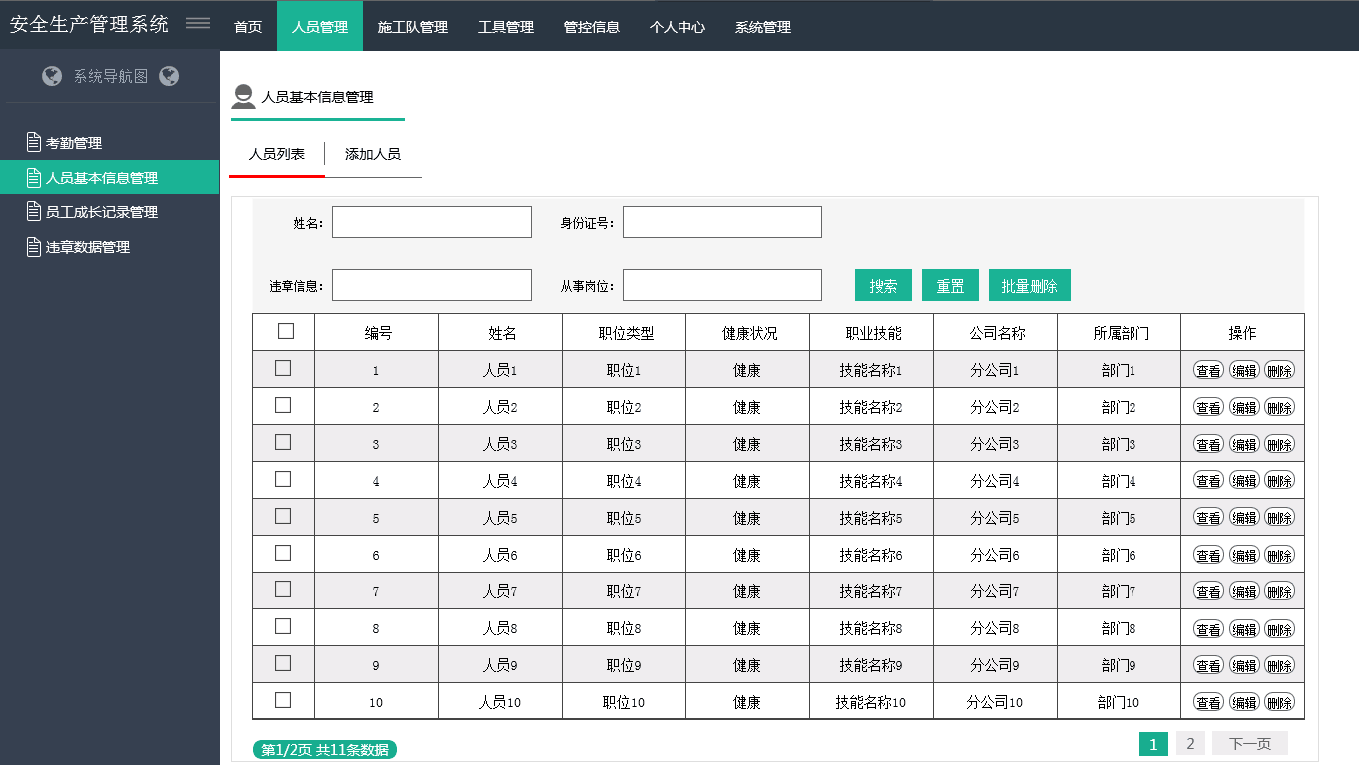1359x765 pixels.
Task: Switch to the 人员列表 tab
Action: click(x=277, y=154)
